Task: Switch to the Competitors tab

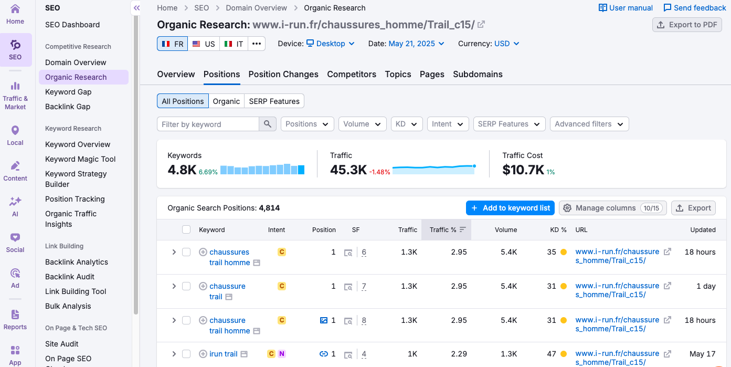Action: [352, 74]
